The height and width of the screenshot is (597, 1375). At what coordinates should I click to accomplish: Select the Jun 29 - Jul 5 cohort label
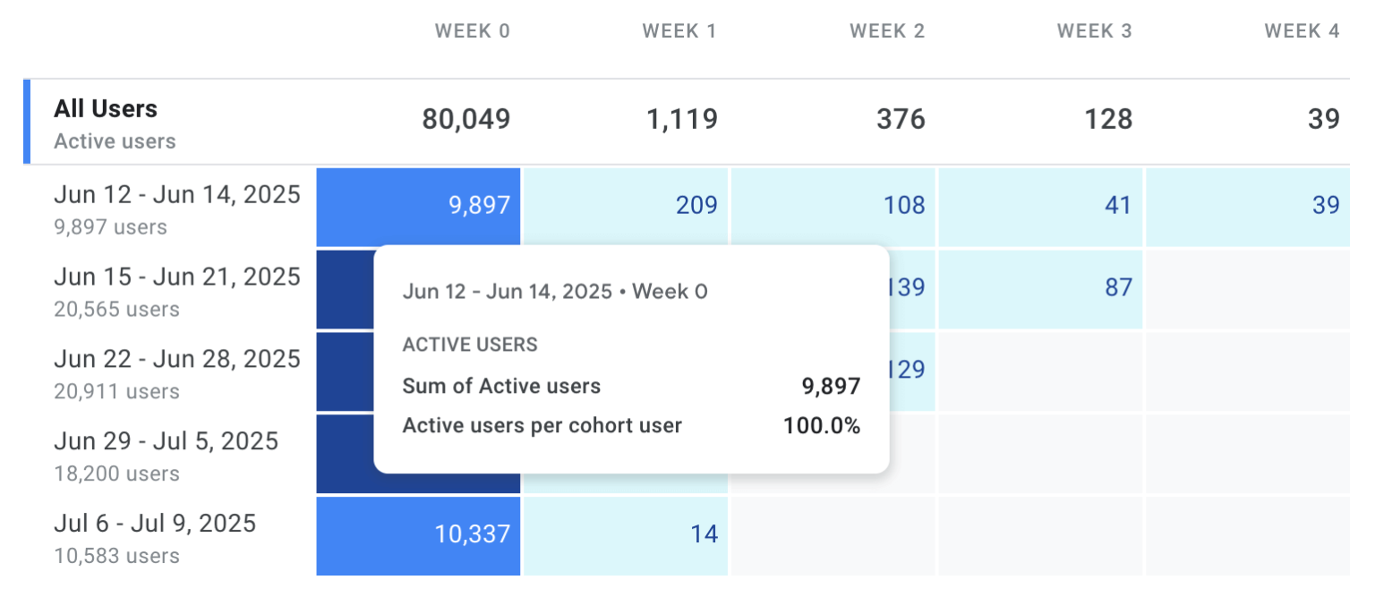pos(167,440)
